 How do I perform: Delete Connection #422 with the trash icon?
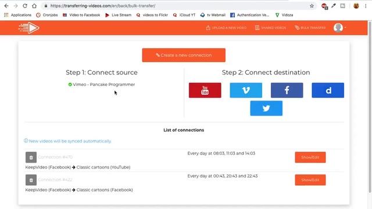tap(31, 180)
